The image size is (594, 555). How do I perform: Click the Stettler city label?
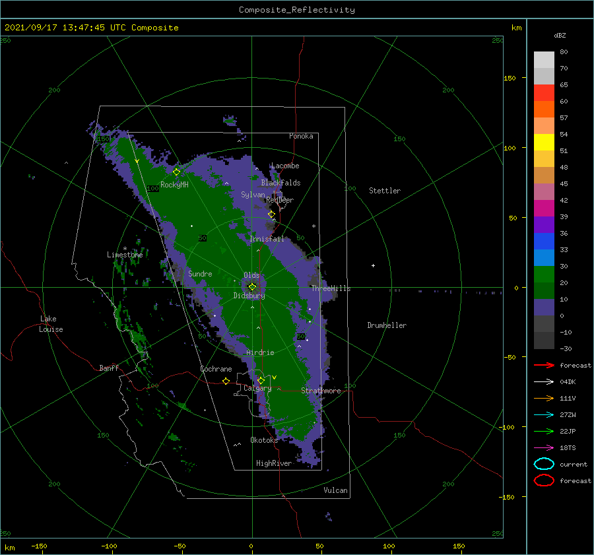[385, 191]
